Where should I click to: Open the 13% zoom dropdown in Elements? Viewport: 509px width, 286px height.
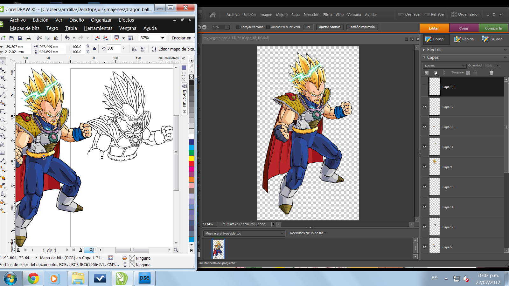coord(227,27)
